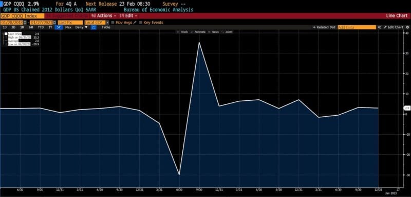Activate the chart Zoom tool
Viewport: 411px width, 197px height.
[x=227, y=32]
